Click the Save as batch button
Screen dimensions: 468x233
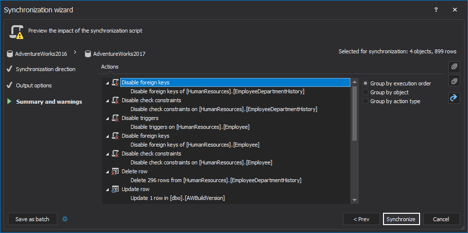coord(33,219)
